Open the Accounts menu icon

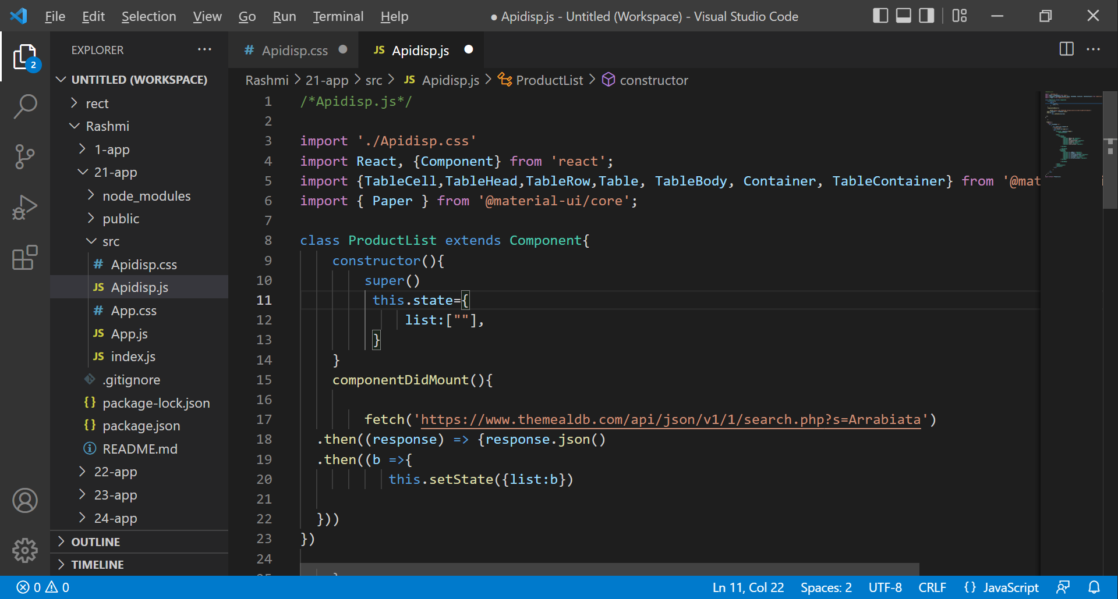(25, 500)
